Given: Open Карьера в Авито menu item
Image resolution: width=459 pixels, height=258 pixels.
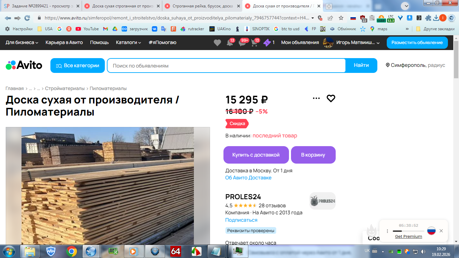Looking at the screenshot, I should 64,43.
